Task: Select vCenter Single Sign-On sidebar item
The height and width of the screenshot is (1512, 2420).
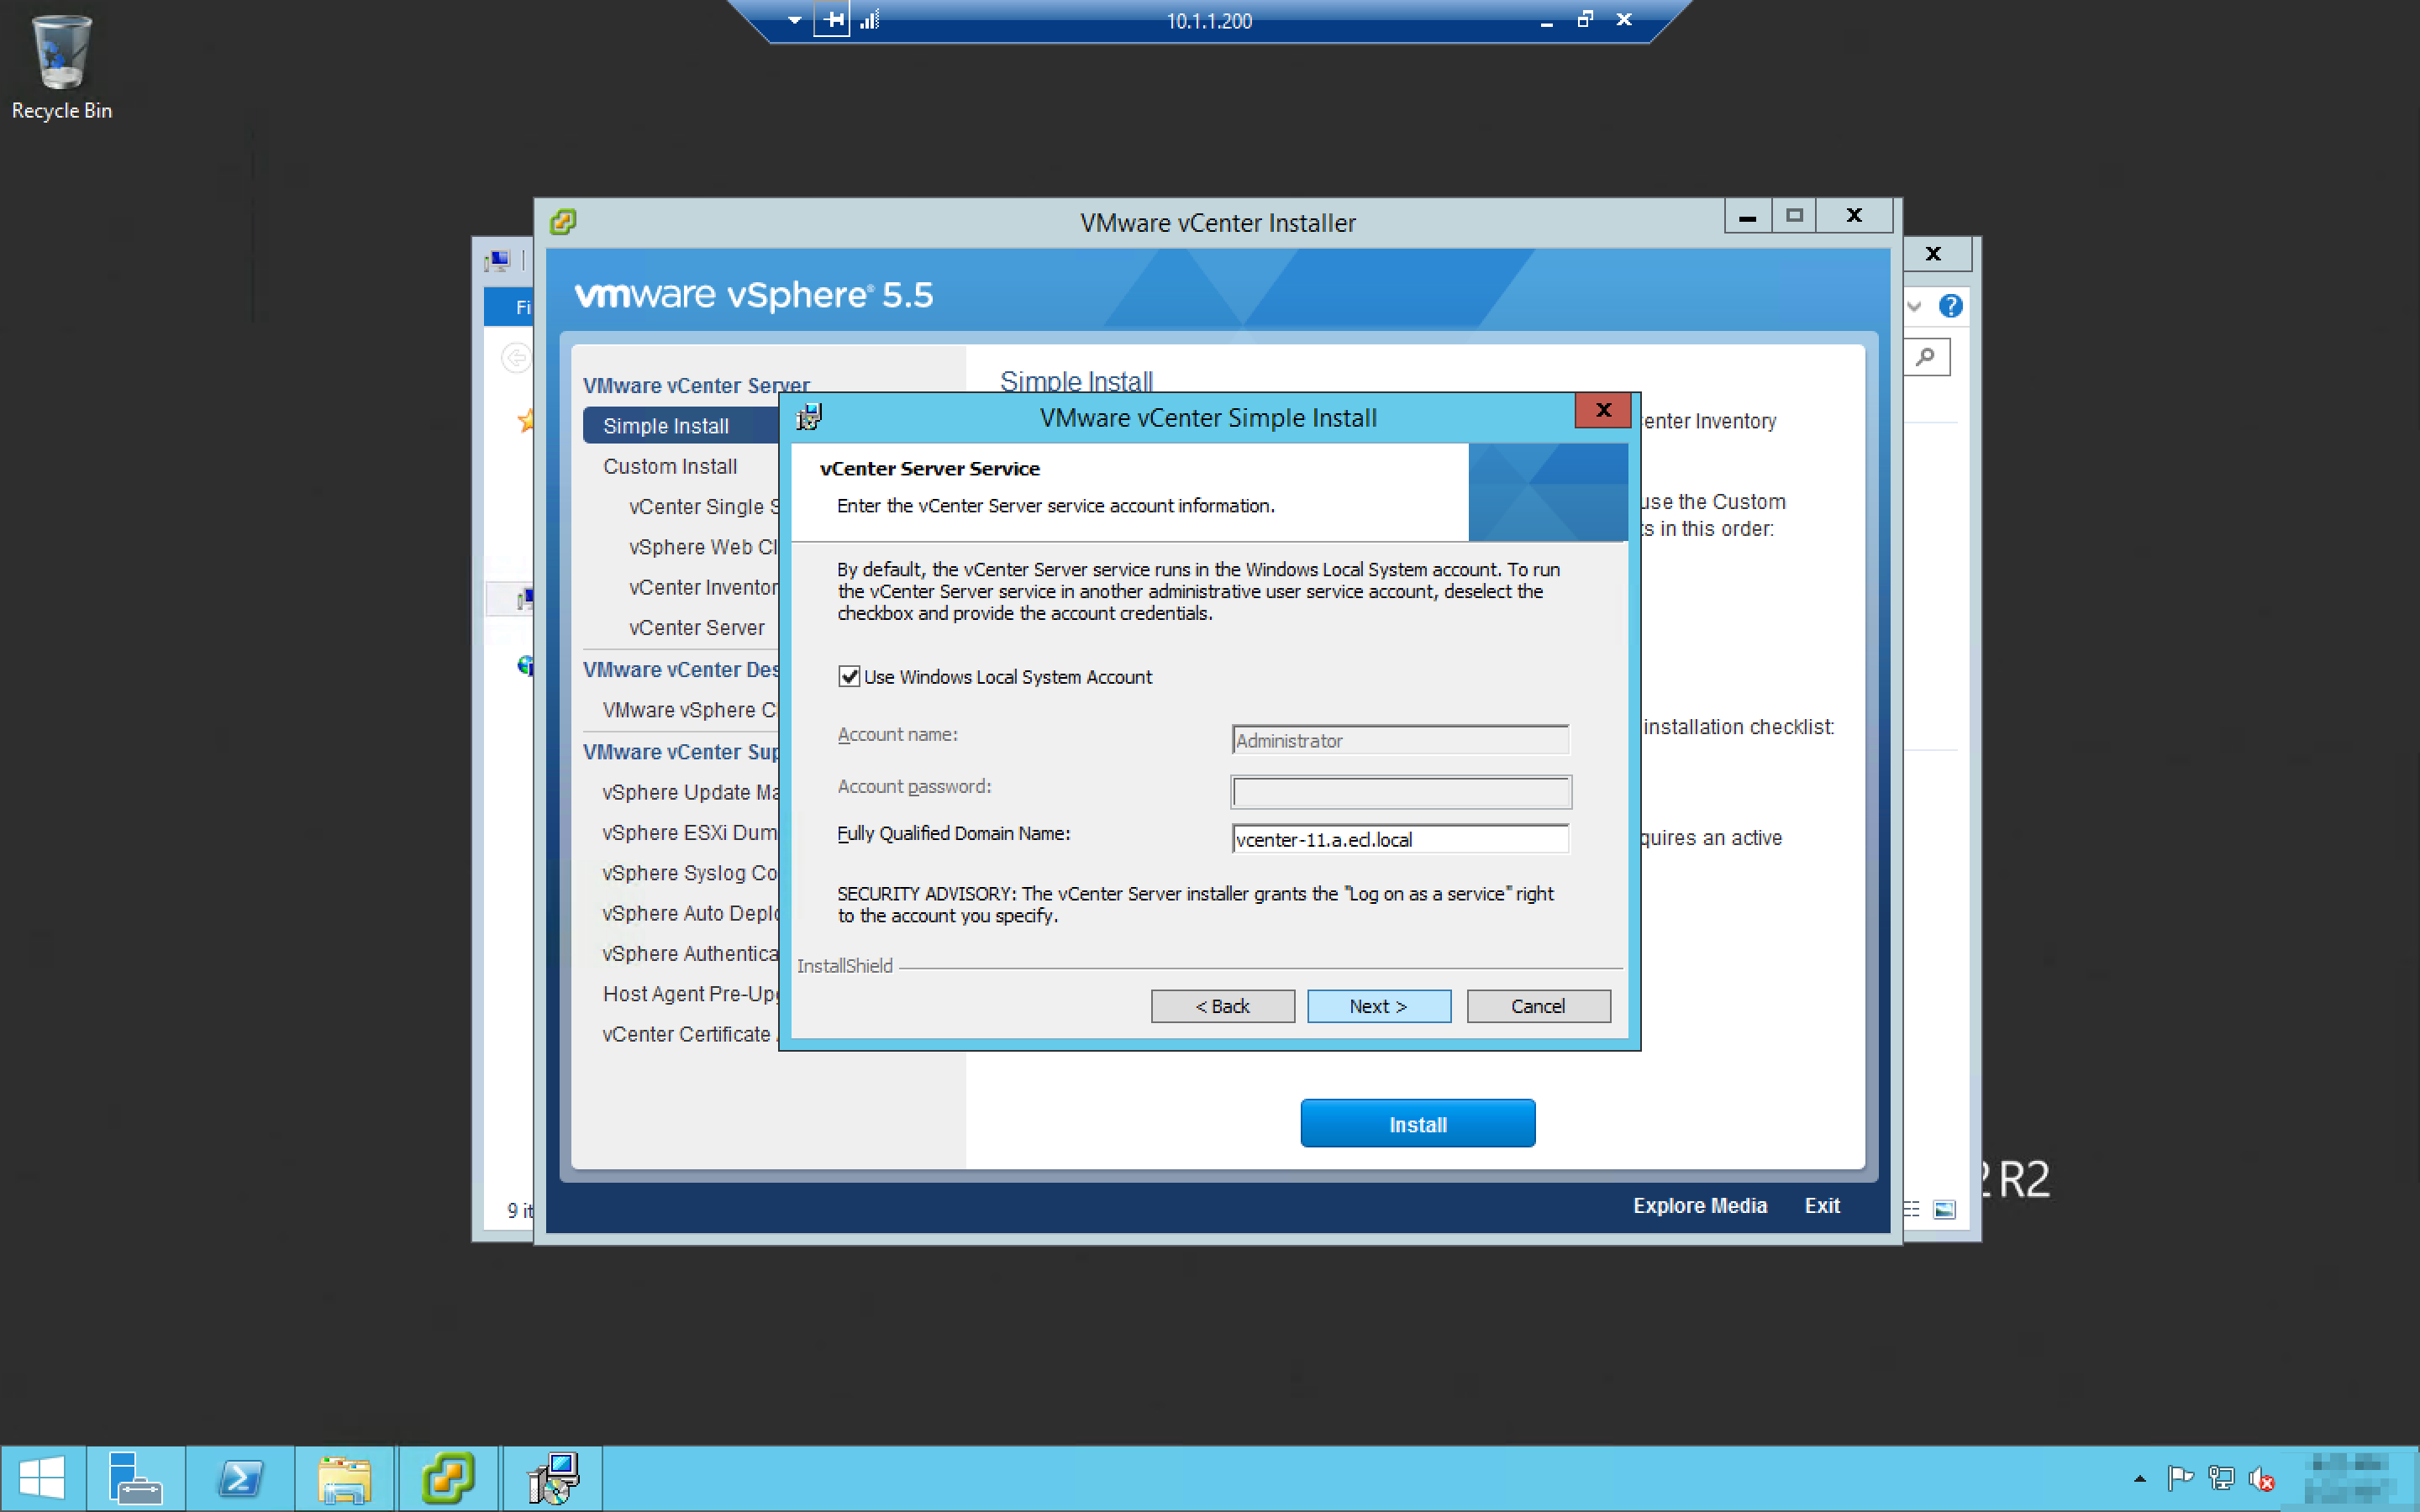Action: 704,507
